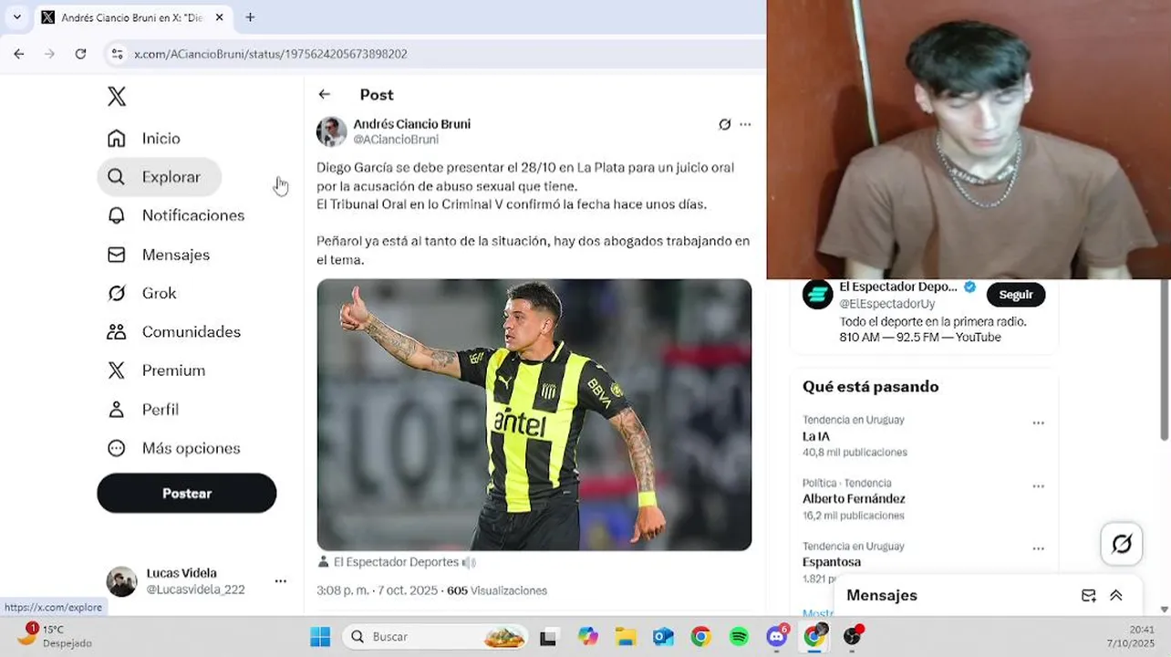The height and width of the screenshot is (657, 1171).
Task: Open Discord from taskbar
Action: pyautogui.click(x=777, y=636)
